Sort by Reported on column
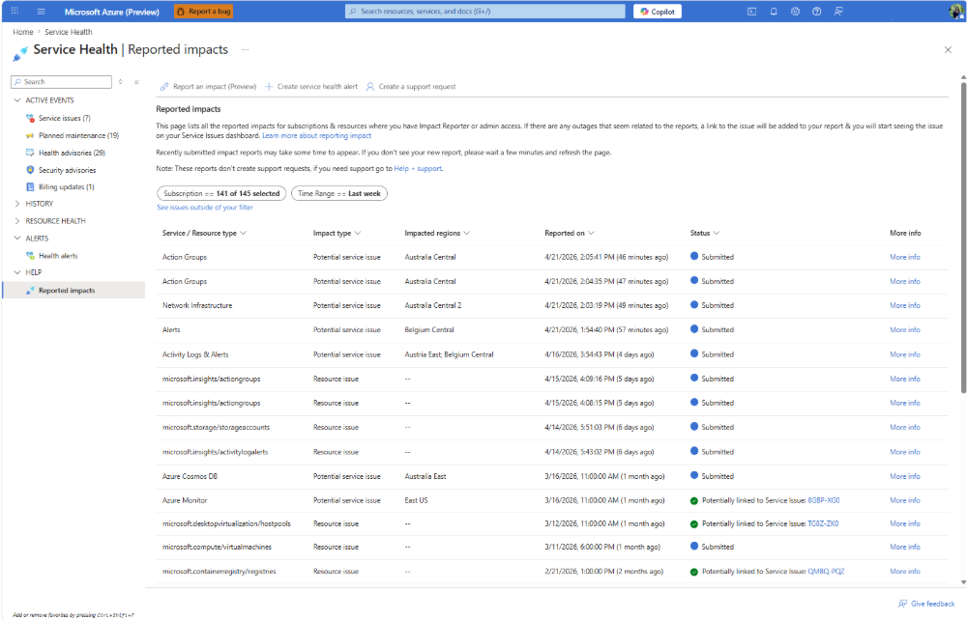Image resolution: width=967 pixels, height=620 pixels. tap(570, 233)
